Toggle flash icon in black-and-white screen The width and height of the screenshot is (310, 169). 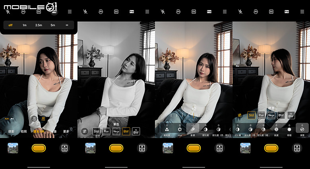(x=85, y=12)
